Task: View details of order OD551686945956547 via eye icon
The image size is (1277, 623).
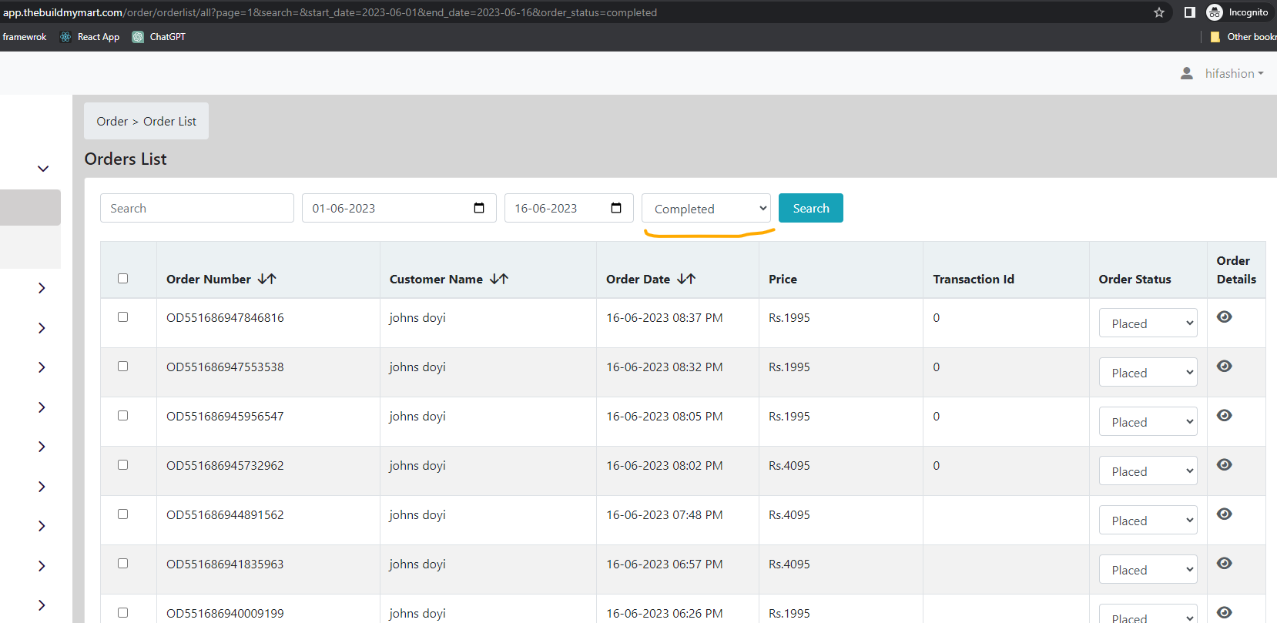Action: [1225, 415]
